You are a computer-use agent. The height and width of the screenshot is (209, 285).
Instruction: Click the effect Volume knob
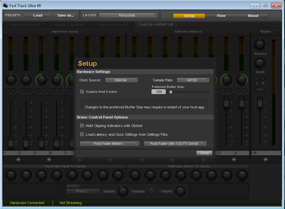tap(180, 191)
